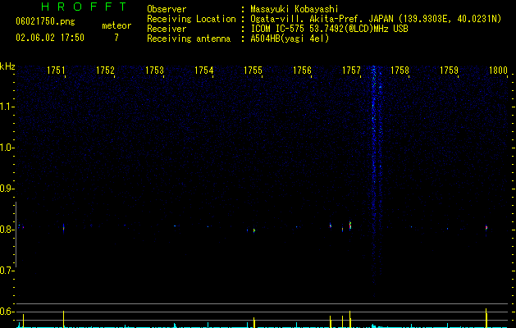The width and height of the screenshot is (516, 328).
Task: Click the meteor echo just before 1800
Action: click(x=486, y=228)
